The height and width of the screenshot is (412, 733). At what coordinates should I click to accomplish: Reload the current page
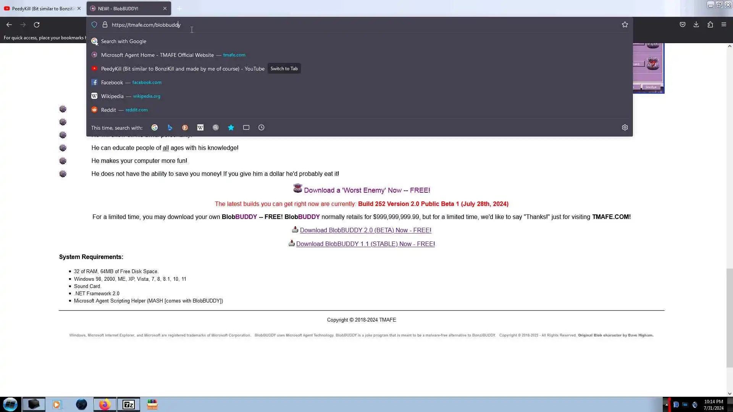[x=37, y=25]
